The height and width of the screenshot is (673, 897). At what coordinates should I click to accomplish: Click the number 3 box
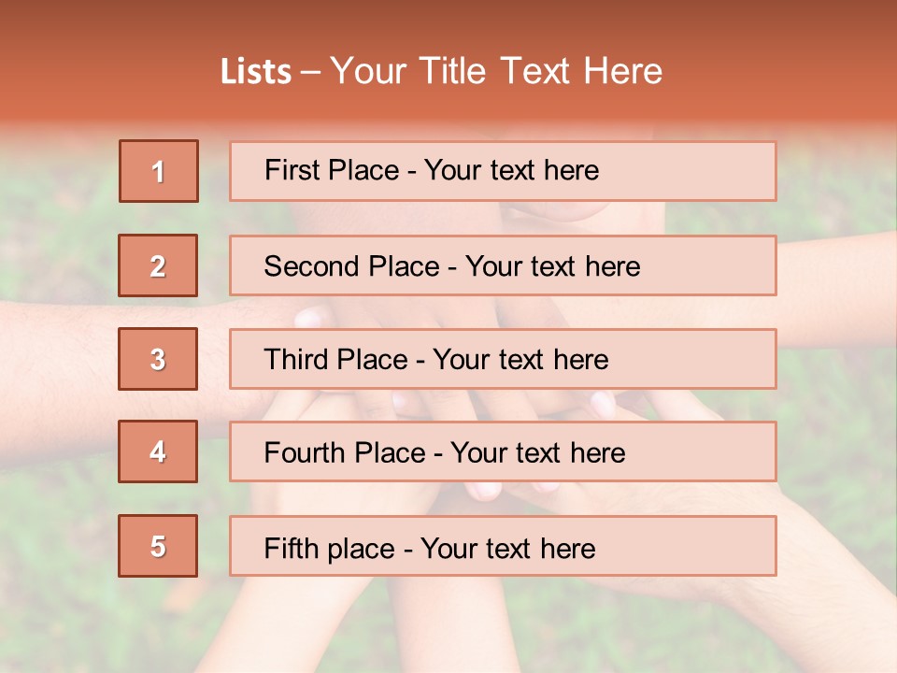158,359
